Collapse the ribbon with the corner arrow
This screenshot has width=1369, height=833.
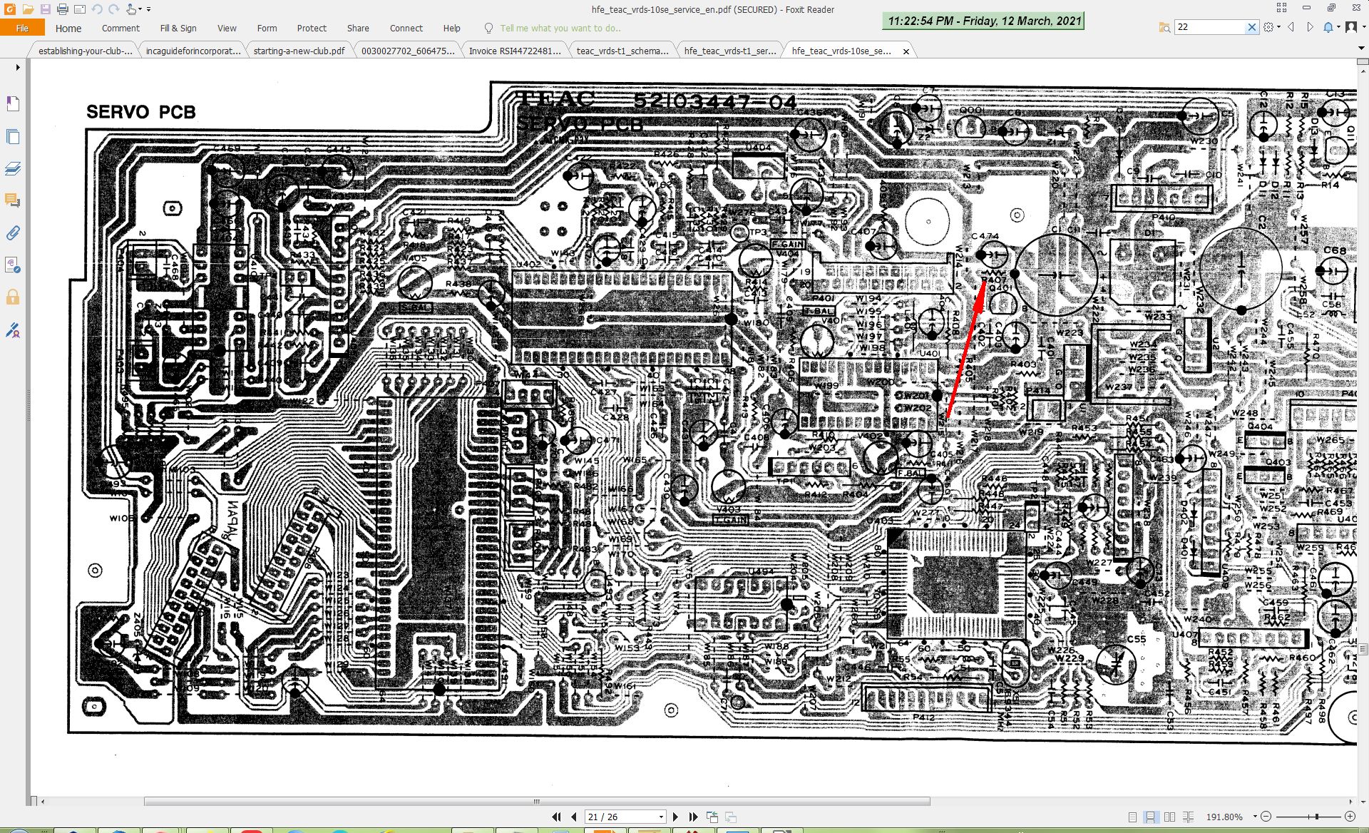pos(1361,48)
